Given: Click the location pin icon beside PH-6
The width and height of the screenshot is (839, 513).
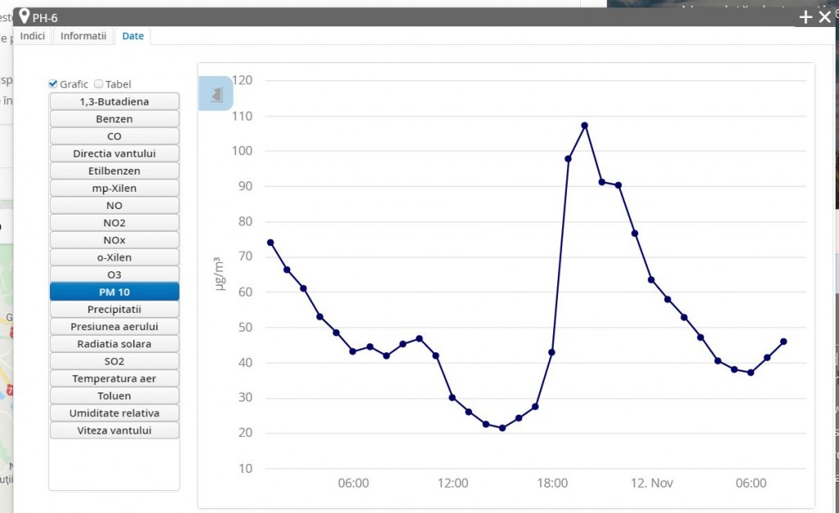Looking at the screenshot, I should point(24,16).
